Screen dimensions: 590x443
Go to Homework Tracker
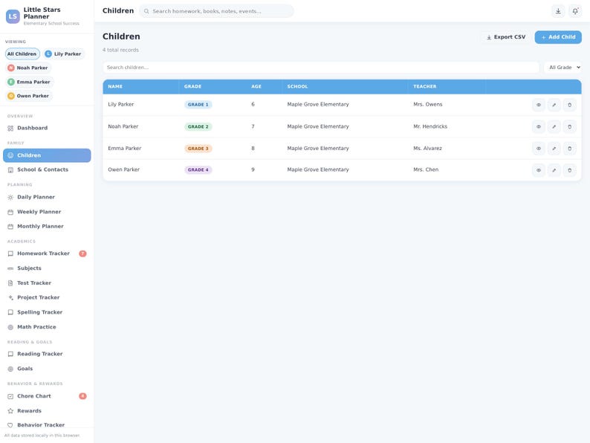pos(47,253)
